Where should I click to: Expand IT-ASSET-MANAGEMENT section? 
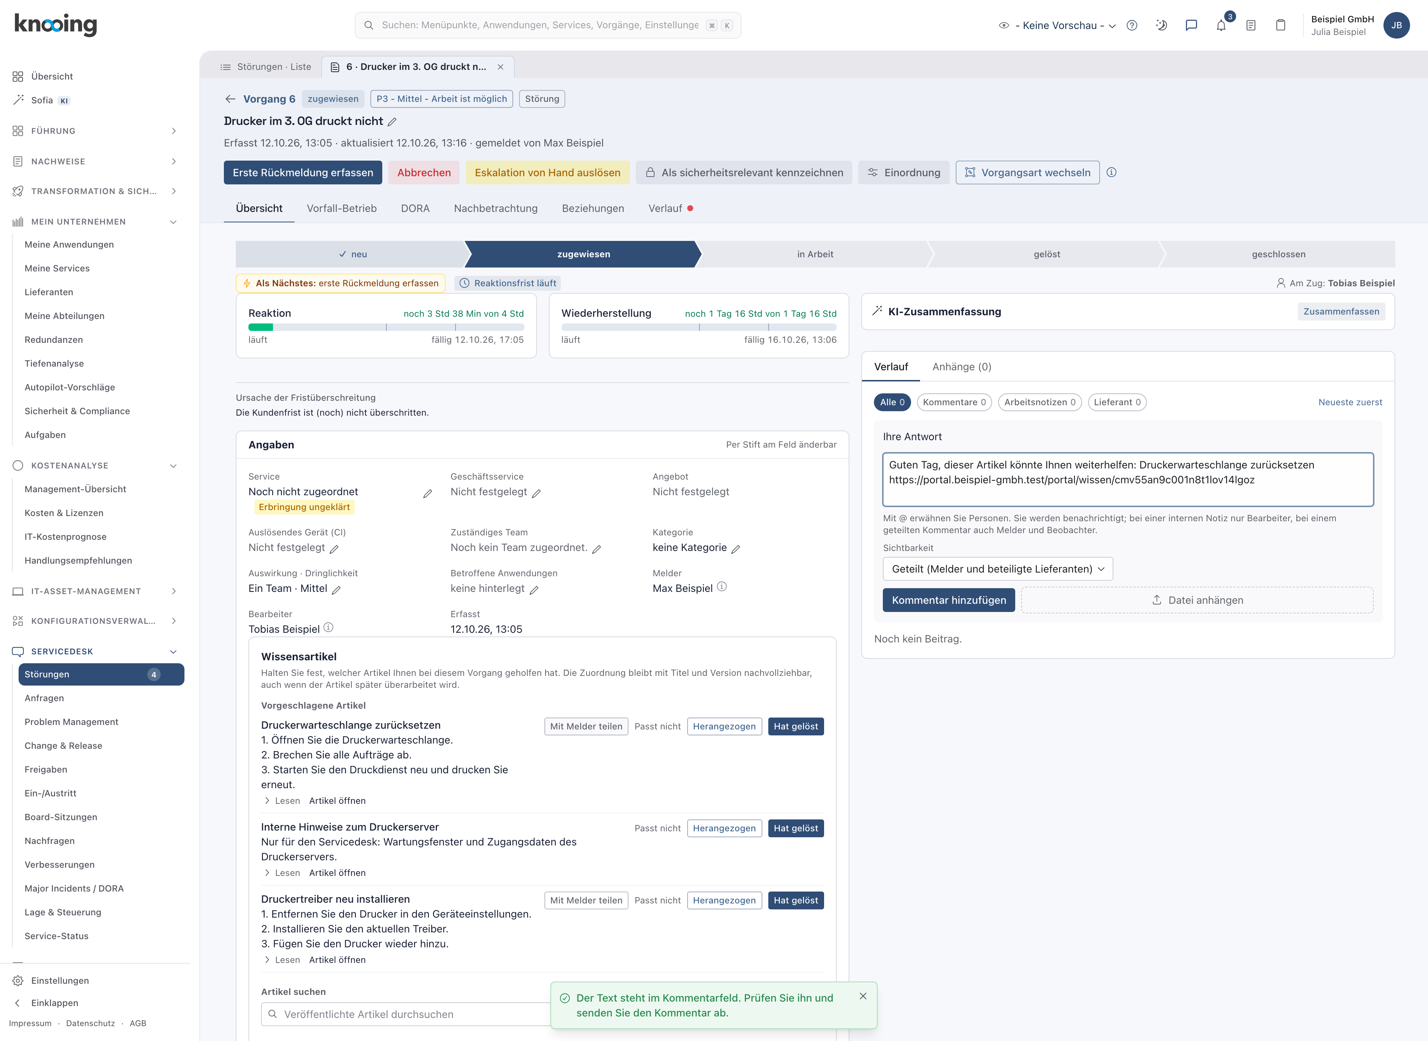(x=94, y=591)
